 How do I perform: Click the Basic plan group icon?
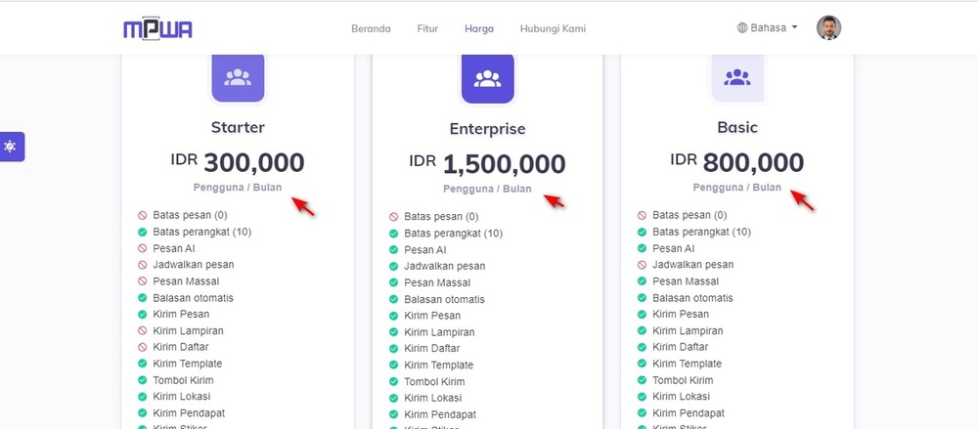[x=737, y=77]
